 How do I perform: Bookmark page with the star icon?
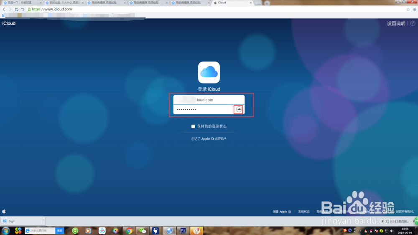pos(408,9)
